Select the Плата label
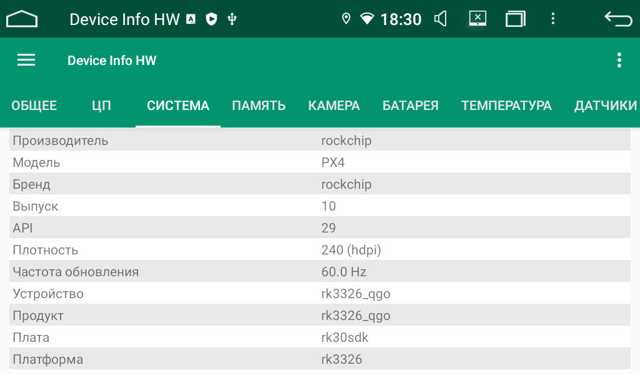The height and width of the screenshot is (375, 640). 31,337
